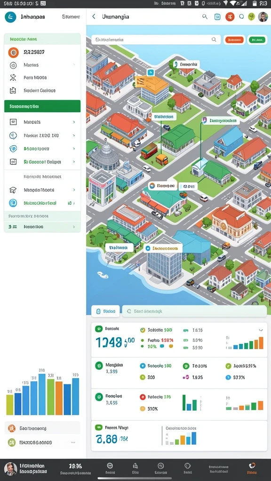Expand the first stats card with the down chevron
Screen dimensions: 271x481
(261, 330)
